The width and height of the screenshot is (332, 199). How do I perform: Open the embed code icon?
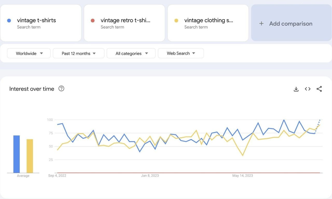point(308,89)
